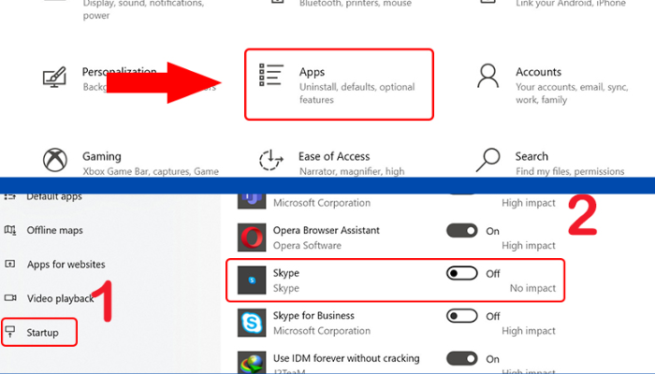
Task: Click the Accounts person icon
Action: 488,79
